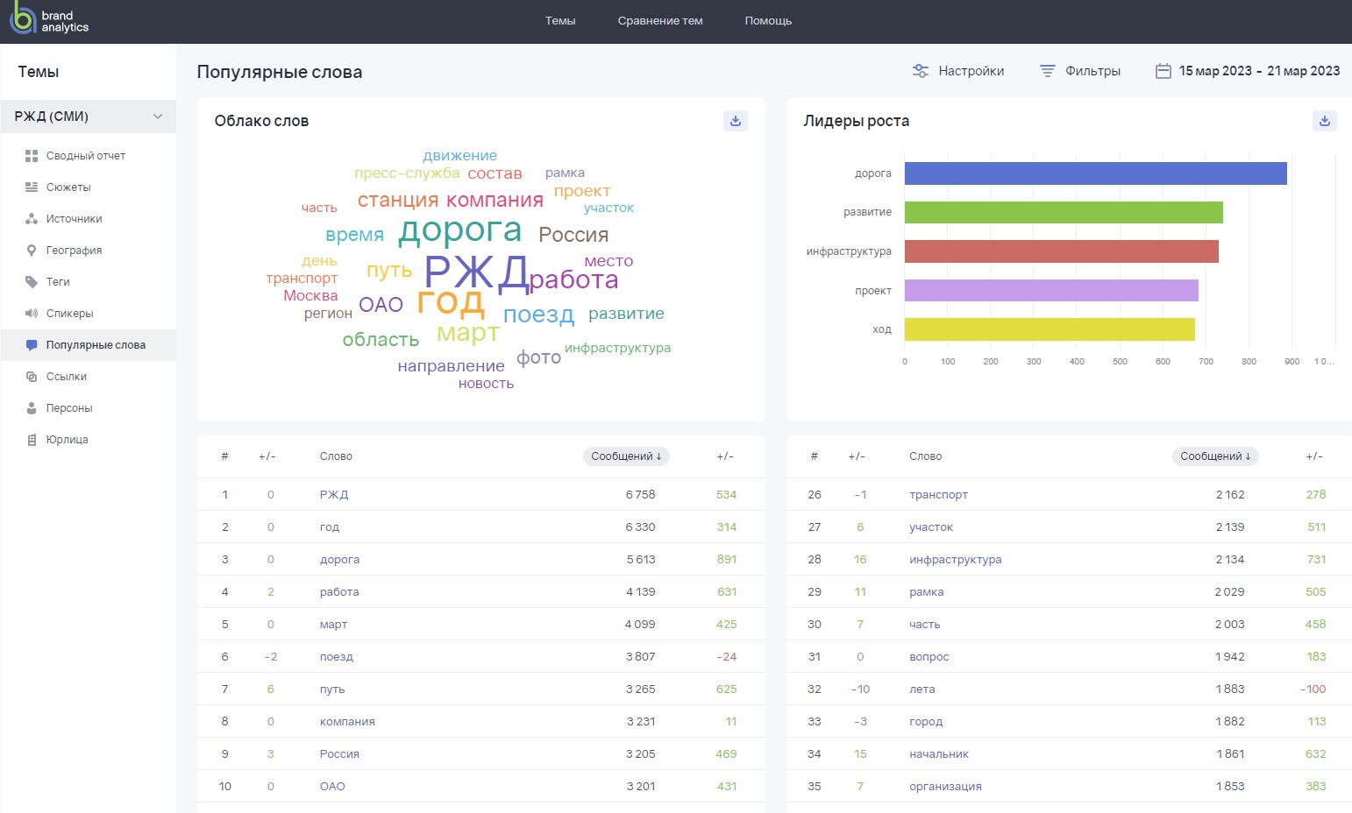
Task: Open the География section icon
Action: click(x=32, y=250)
